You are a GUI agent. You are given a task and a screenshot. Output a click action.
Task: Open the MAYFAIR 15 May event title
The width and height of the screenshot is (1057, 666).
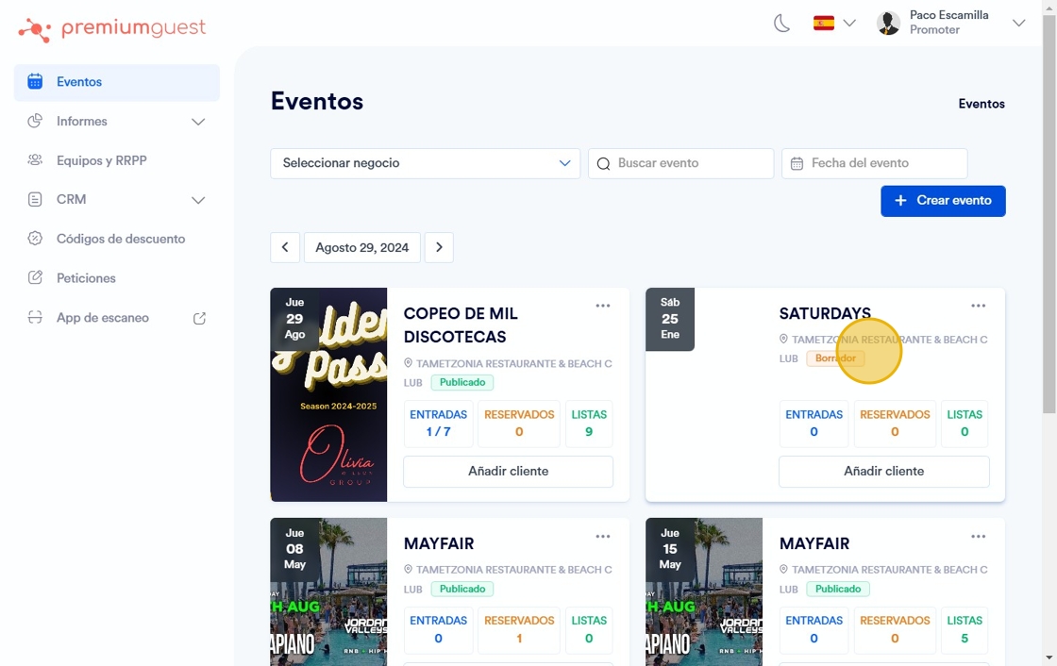coord(814,543)
